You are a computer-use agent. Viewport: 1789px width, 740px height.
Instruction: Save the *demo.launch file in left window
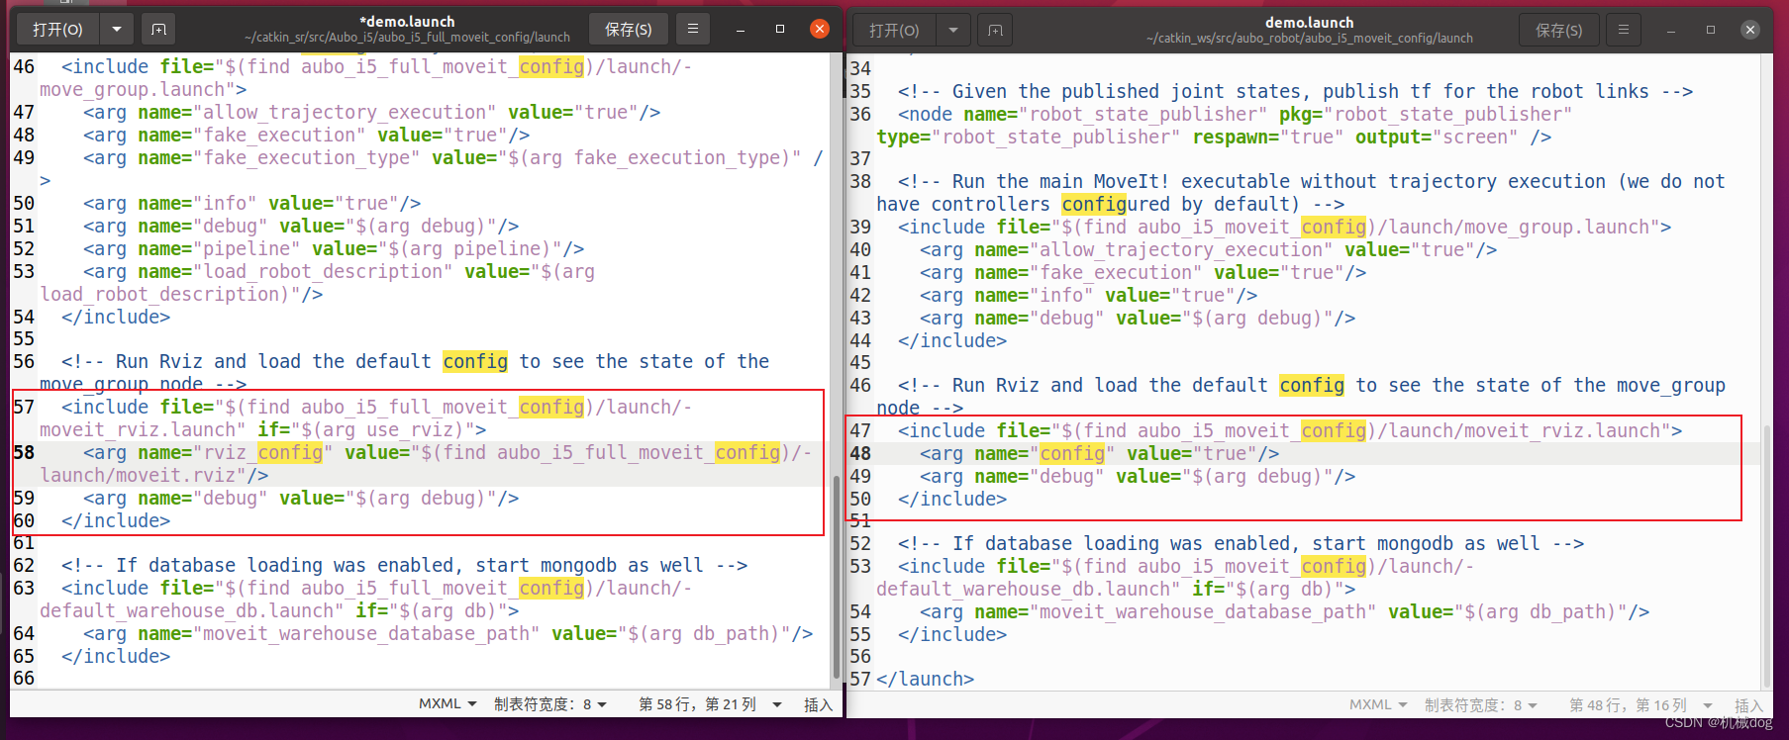point(629,30)
